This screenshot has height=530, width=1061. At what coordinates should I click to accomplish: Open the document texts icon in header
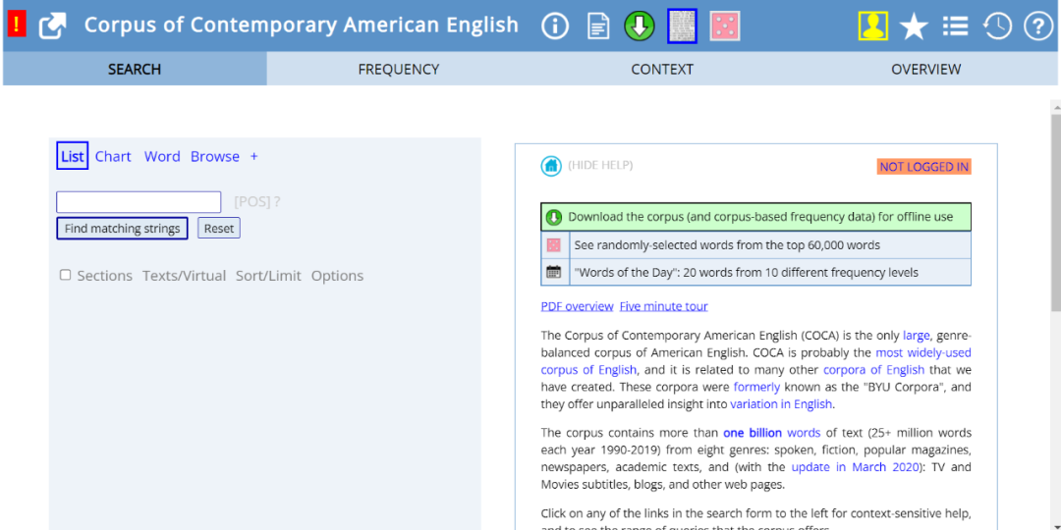click(x=597, y=26)
